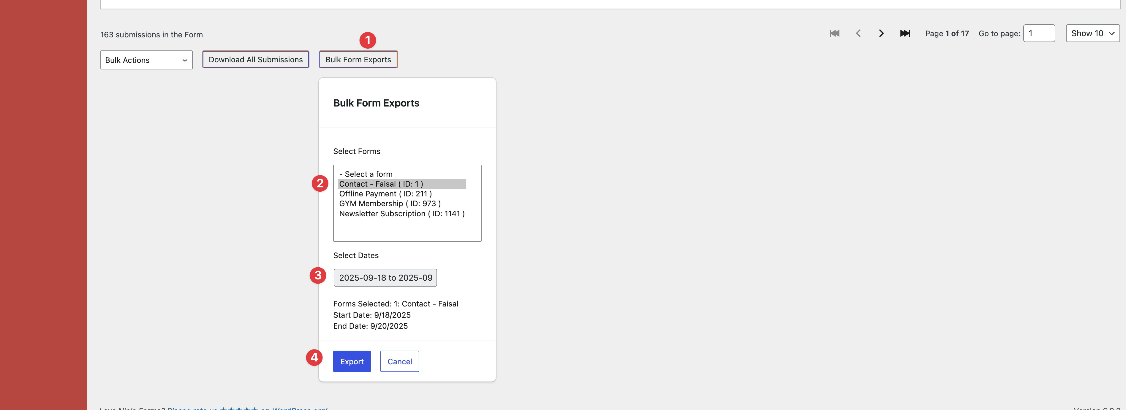Pick the GYM Membership form entry

(390, 204)
